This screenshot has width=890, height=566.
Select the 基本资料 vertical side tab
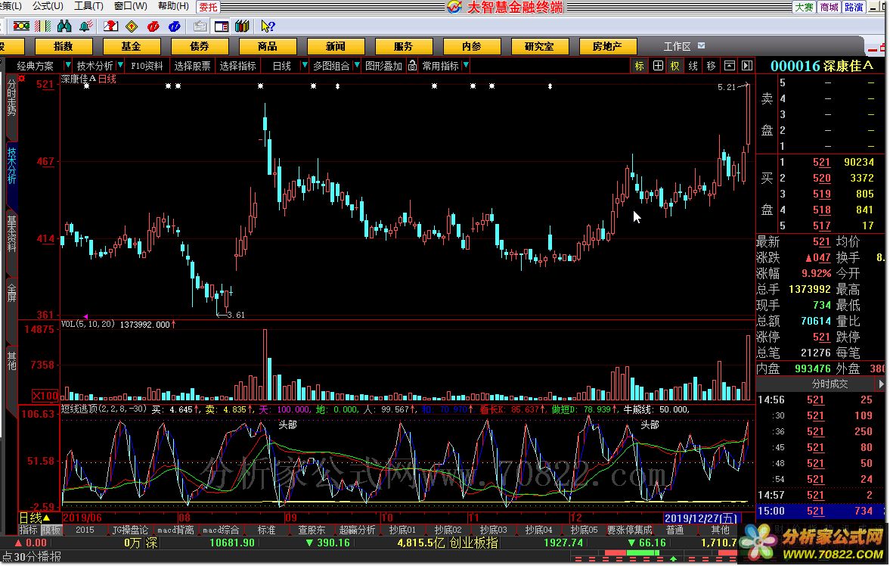tap(11, 234)
